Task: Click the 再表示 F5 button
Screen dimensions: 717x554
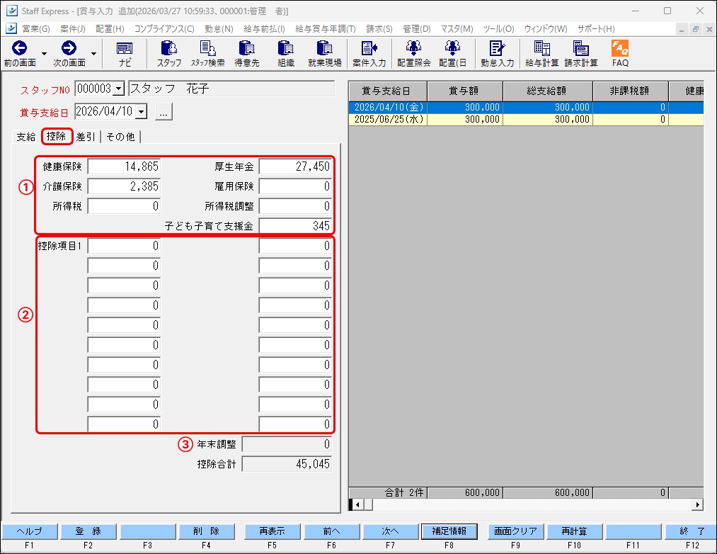Action: [272, 531]
